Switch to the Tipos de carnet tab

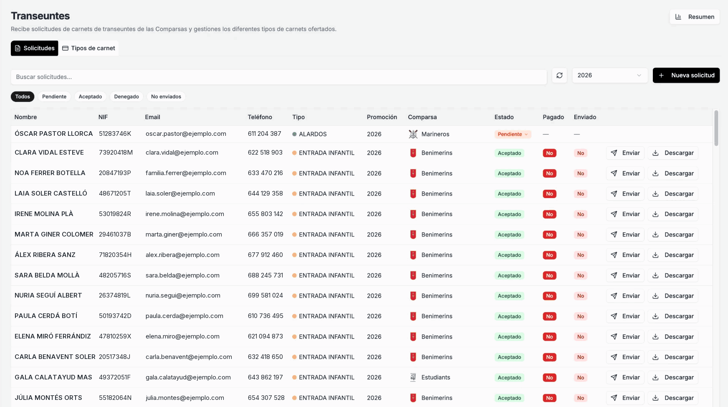[88, 48]
